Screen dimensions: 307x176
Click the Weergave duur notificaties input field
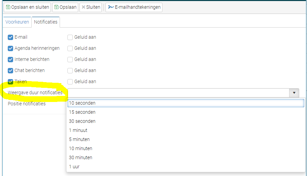[x=178, y=93]
